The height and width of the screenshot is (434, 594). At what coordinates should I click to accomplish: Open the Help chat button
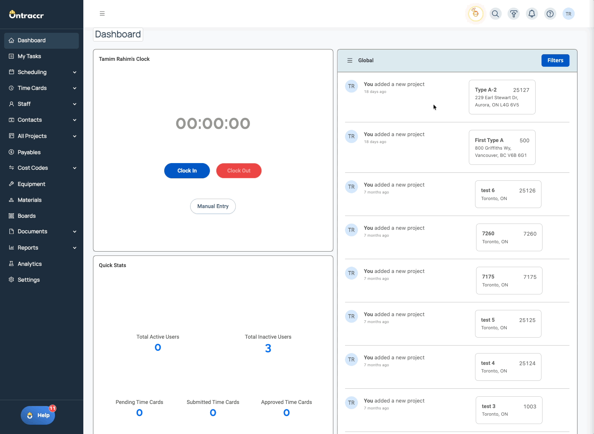tap(38, 415)
